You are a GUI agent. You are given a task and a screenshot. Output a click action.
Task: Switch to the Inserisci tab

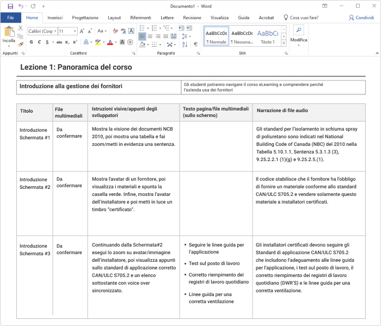tap(55, 17)
